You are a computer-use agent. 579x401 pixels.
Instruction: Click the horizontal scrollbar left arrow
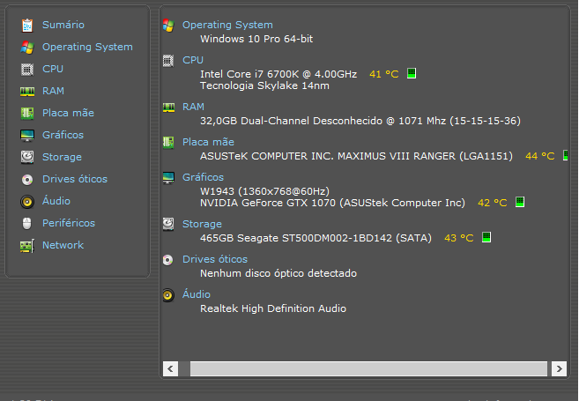coord(170,368)
